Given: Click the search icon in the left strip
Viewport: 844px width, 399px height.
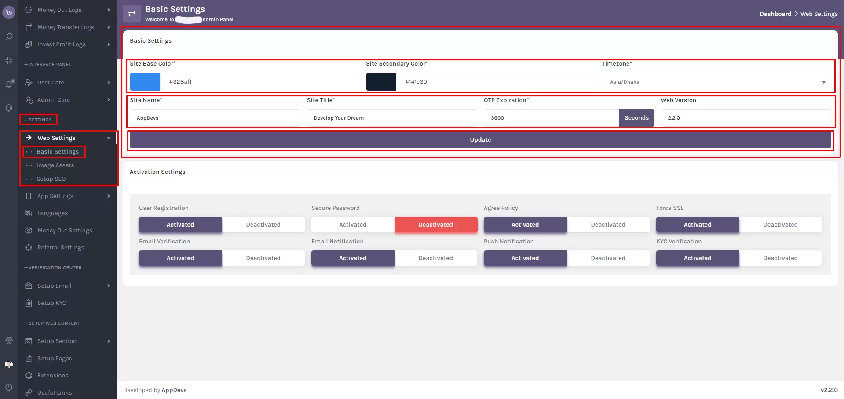Looking at the screenshot, I should (9, 37).
